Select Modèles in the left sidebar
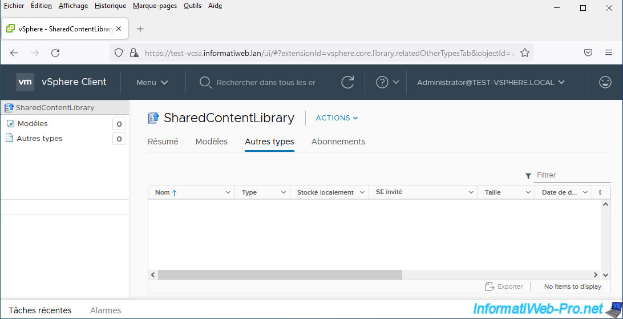Image resolution: width=623 pixels, height=319 pixels. [x=33, y=124]
